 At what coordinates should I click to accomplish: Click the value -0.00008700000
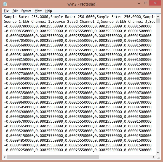click(19, 26)
